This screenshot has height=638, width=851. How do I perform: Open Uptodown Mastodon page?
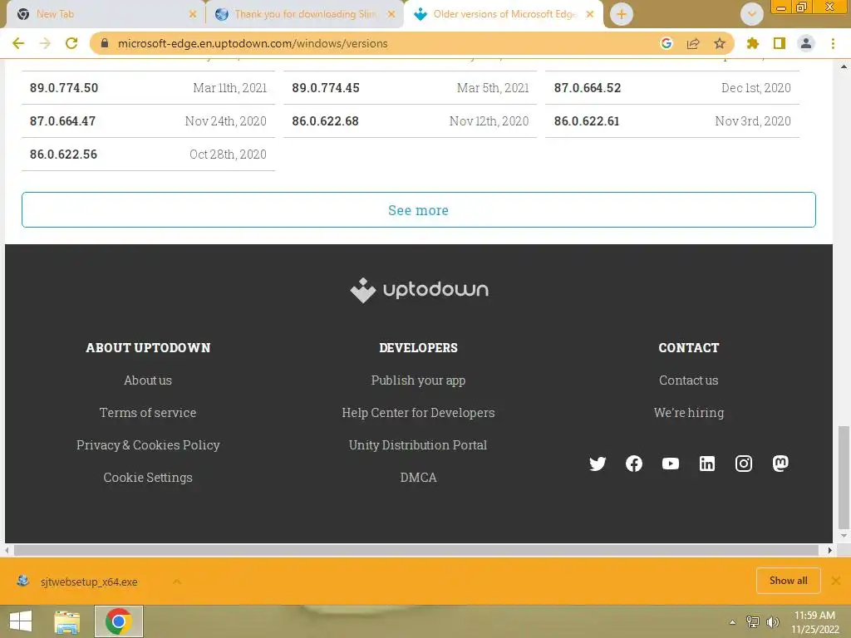tap(780, 464)
